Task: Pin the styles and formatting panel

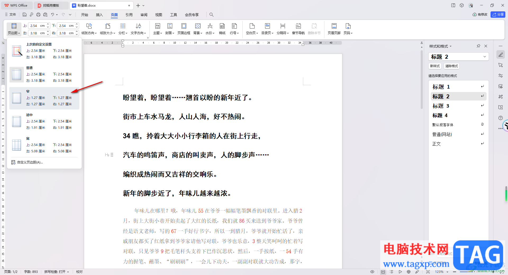Action: click(478, 46)
